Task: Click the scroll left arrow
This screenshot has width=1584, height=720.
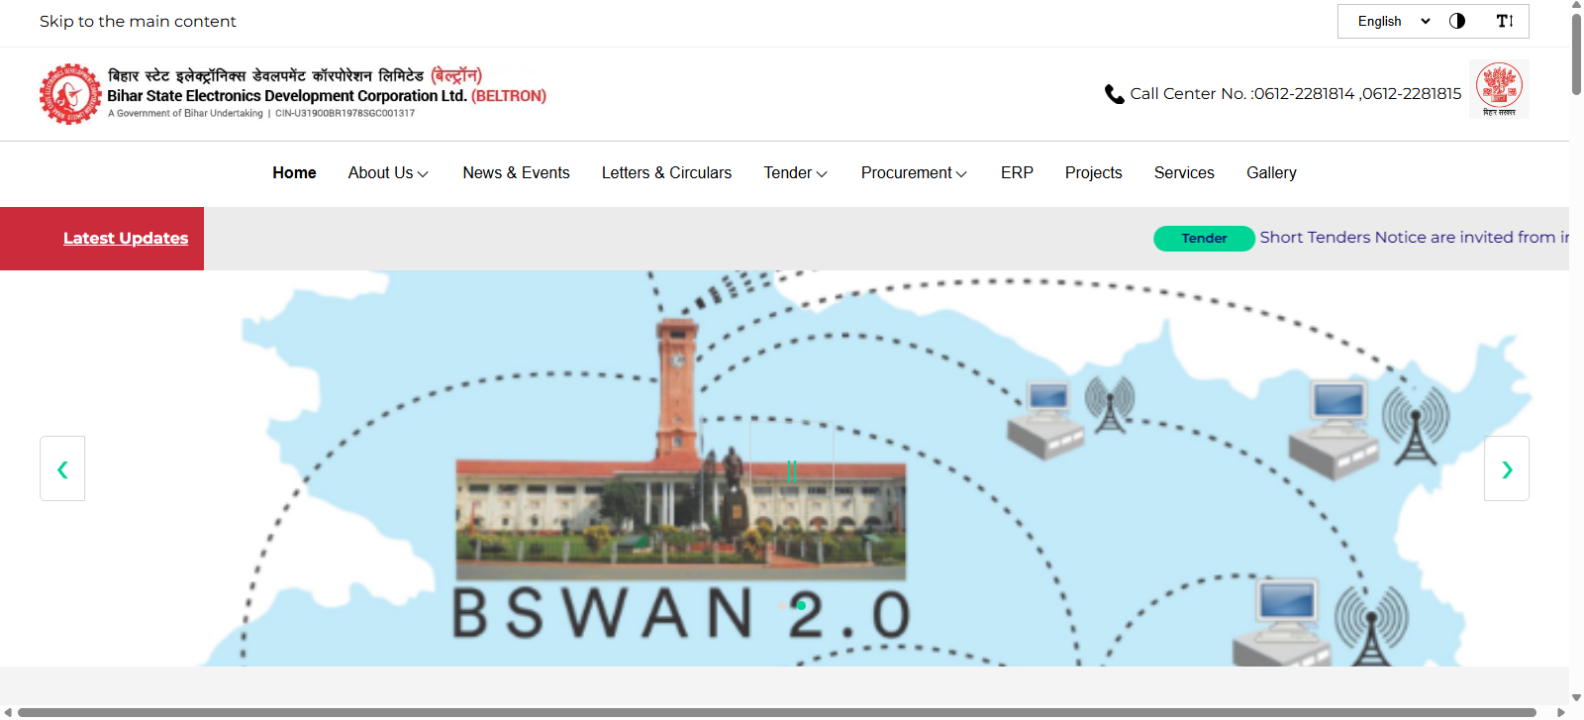Action: [x=8, y=712]
